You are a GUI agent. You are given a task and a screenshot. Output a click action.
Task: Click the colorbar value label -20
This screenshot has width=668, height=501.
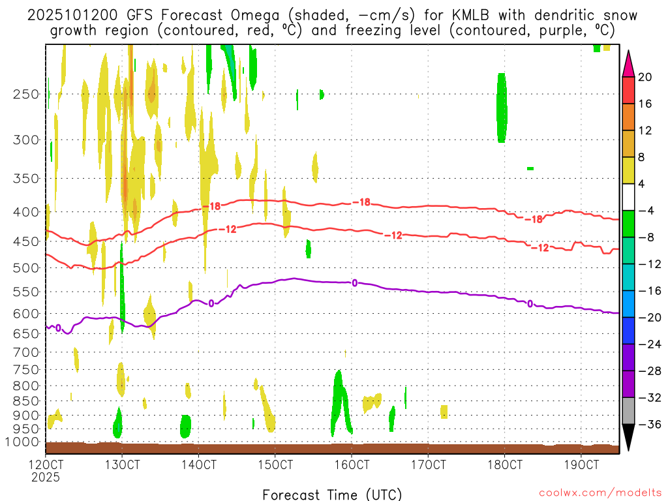click(x=650, y=318)
